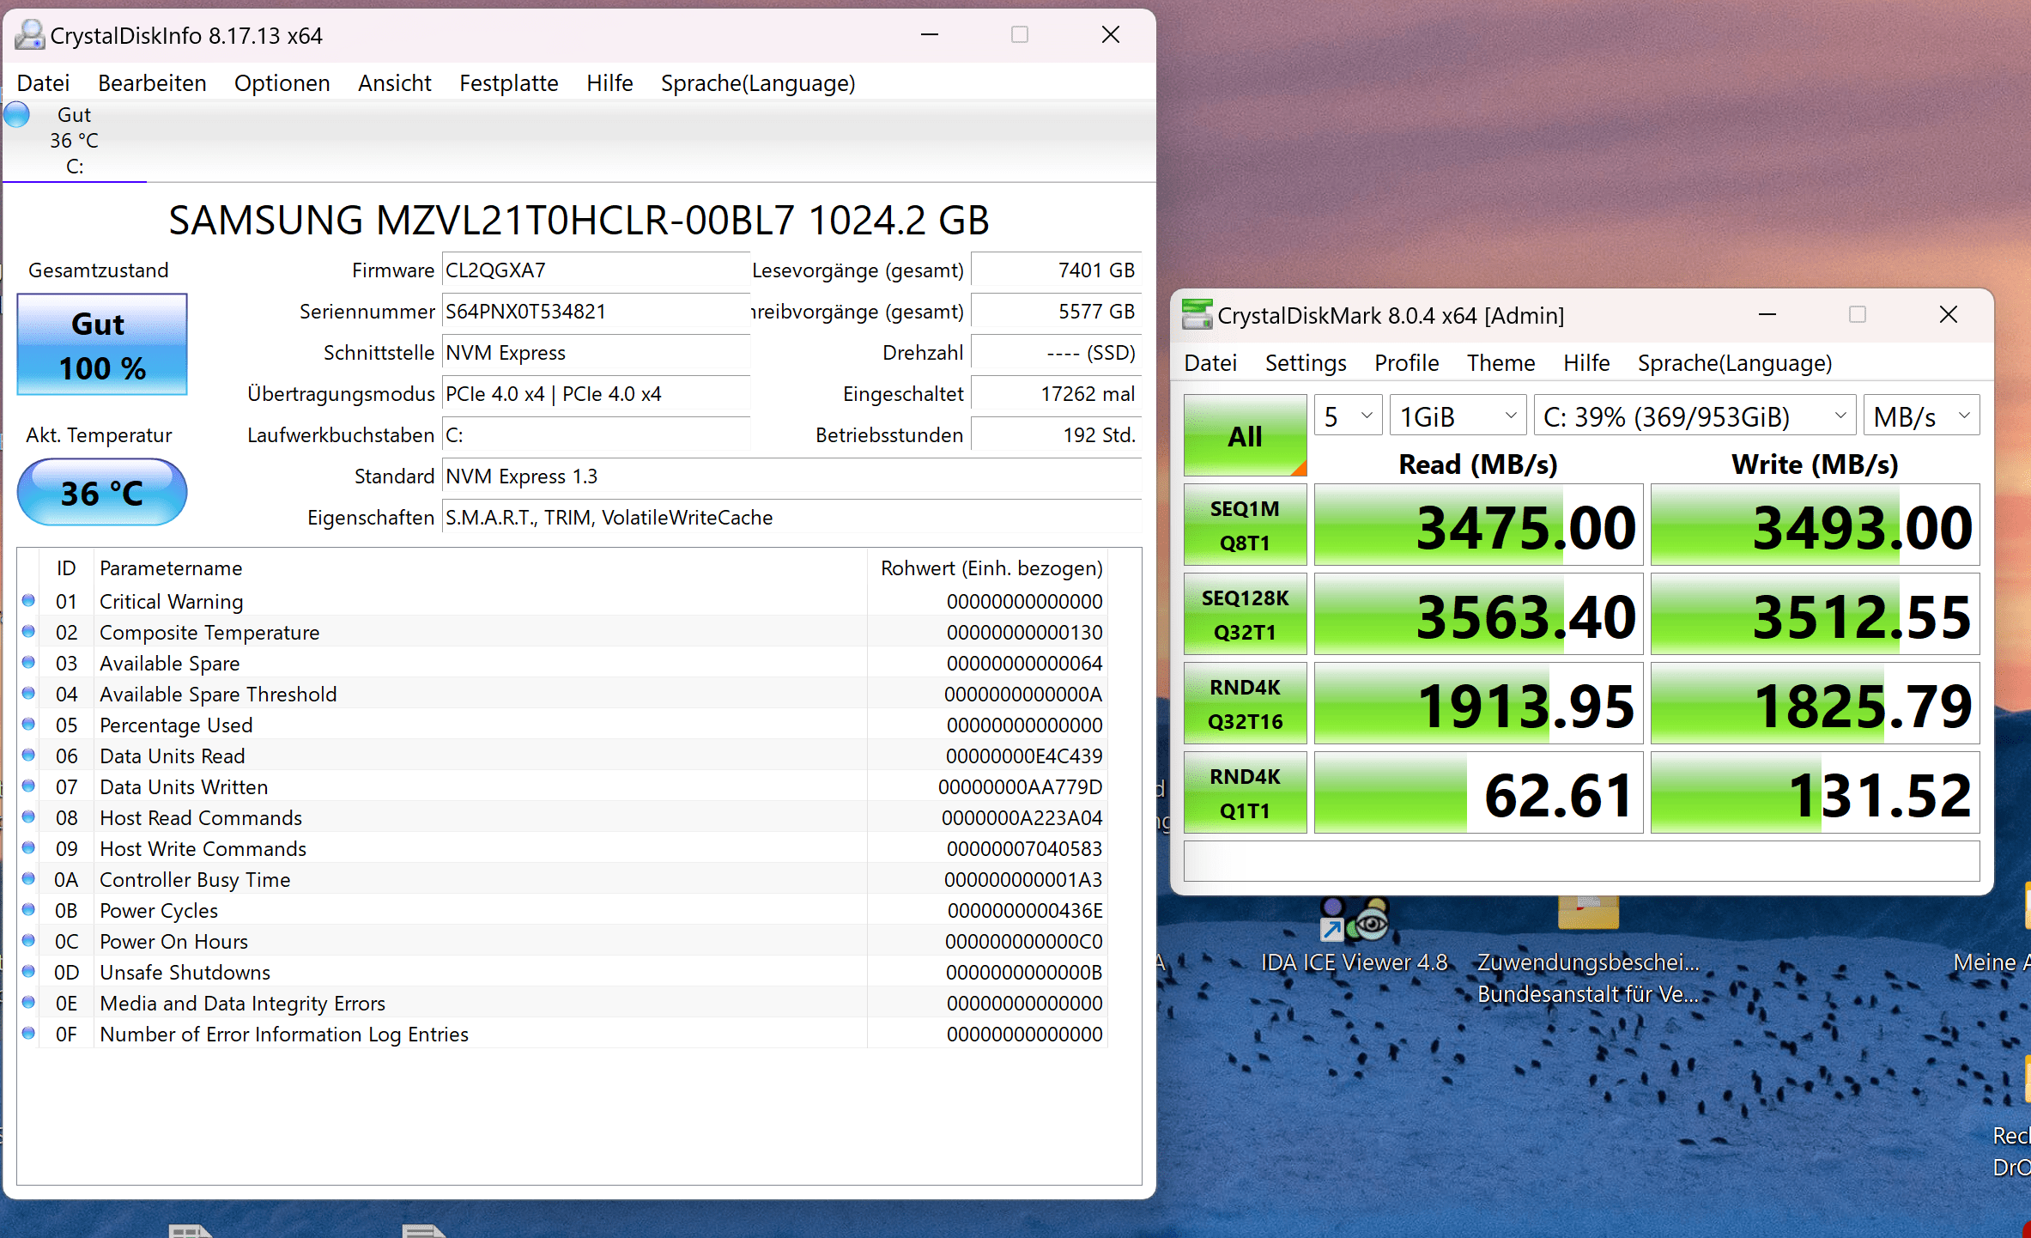Click status dot of Data Units Written row

pyautogui.click(x=28, y=786)
